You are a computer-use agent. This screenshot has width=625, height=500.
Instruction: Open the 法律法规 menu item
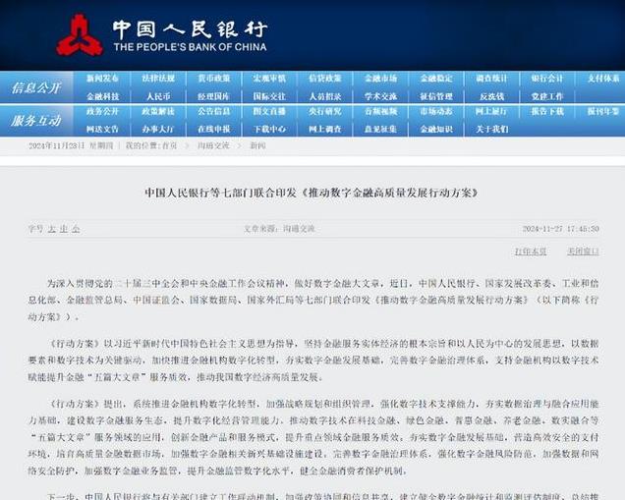point(158,79)
